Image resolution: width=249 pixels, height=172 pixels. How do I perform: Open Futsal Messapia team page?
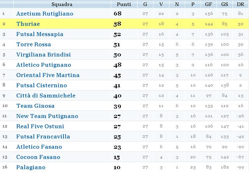click(40, 34)
